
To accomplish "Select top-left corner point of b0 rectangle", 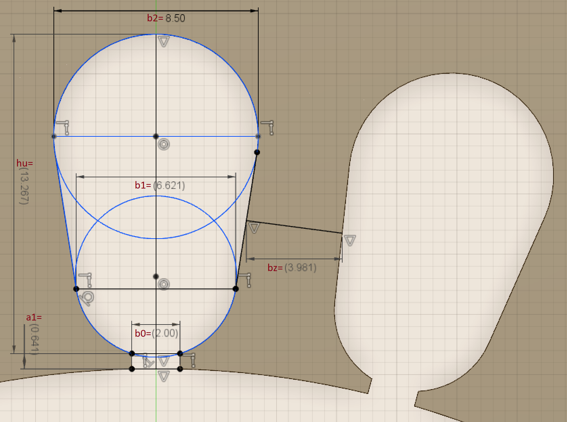I will (132, 354).
